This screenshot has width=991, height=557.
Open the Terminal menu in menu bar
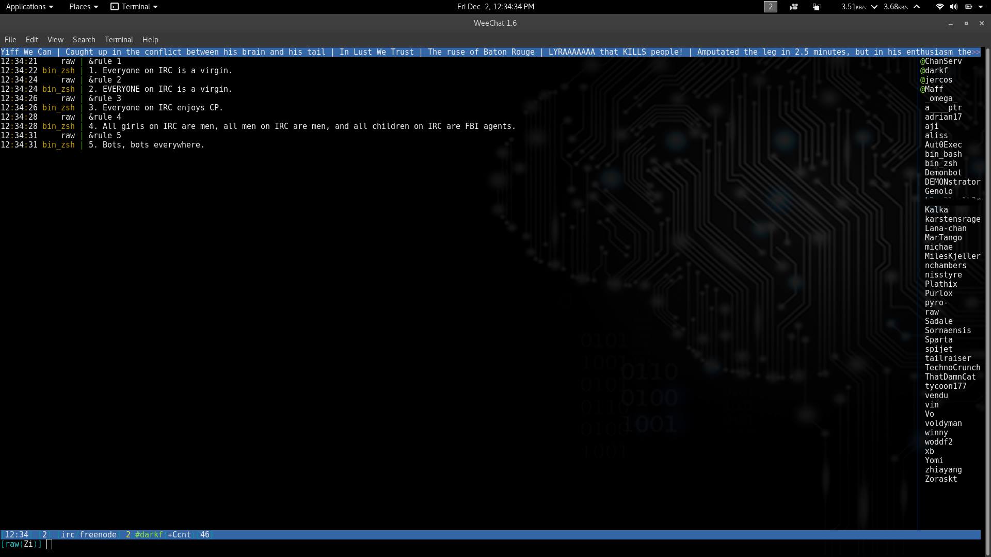119,40
